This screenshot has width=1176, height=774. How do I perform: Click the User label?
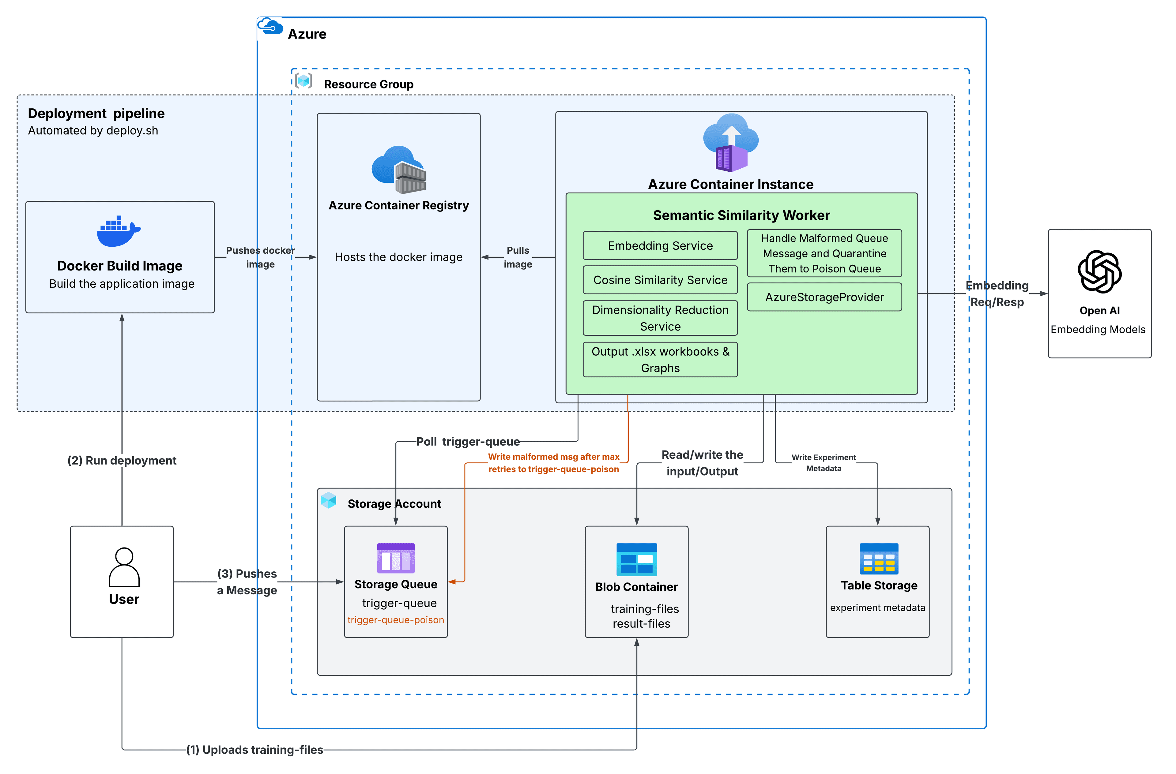(x=124, y=599)
